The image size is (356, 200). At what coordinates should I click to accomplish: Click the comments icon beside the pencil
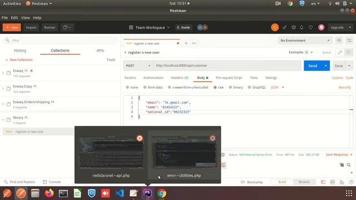pyautogui.click(x=348, y=52)
